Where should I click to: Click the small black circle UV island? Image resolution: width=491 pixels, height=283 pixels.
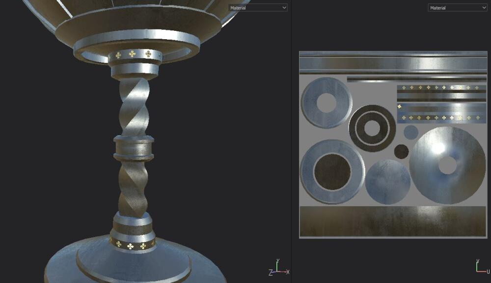tap(401, 151)
